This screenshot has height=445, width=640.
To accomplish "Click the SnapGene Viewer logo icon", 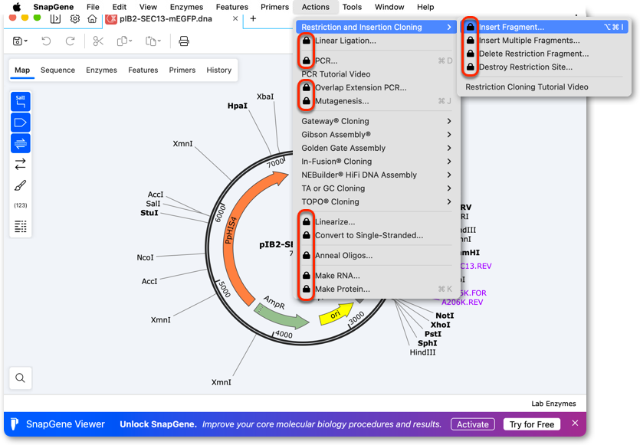I will (15, 424).
